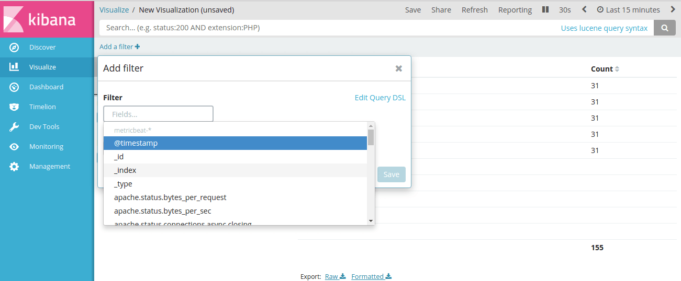Open the 30s refresh interval setting

point(565,10)
